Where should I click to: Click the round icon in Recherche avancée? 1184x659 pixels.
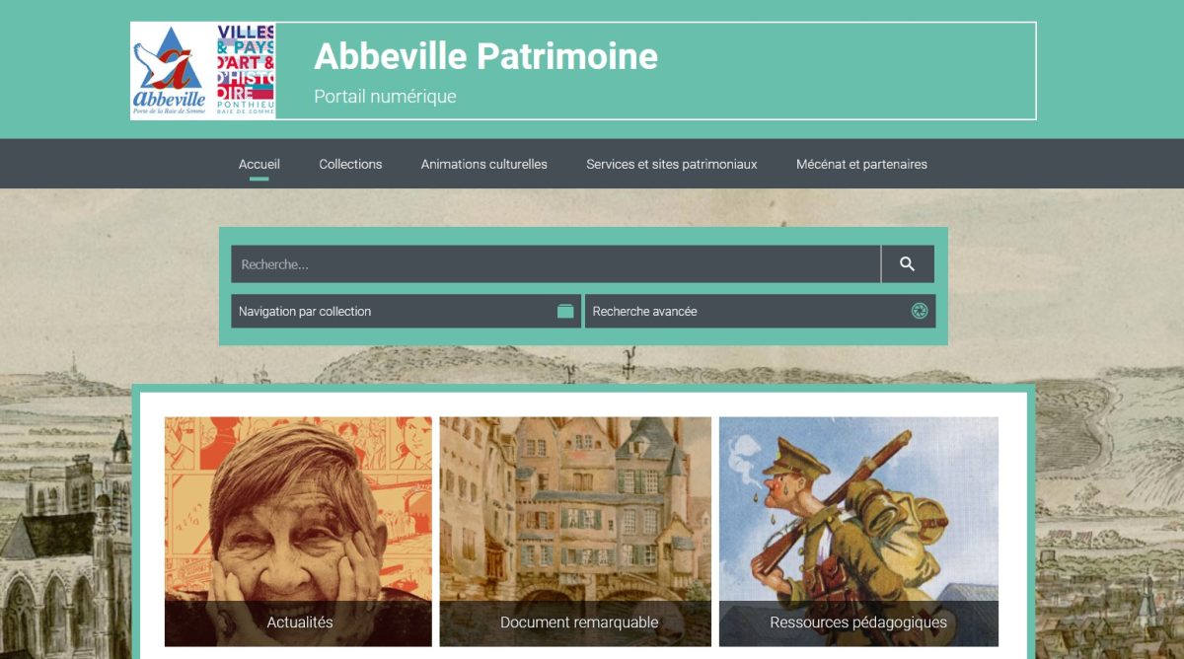point(920,311)
